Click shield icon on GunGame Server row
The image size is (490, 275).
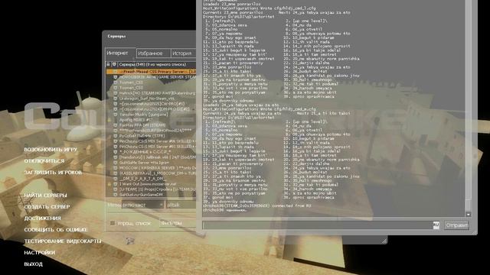tap(116, 163)
